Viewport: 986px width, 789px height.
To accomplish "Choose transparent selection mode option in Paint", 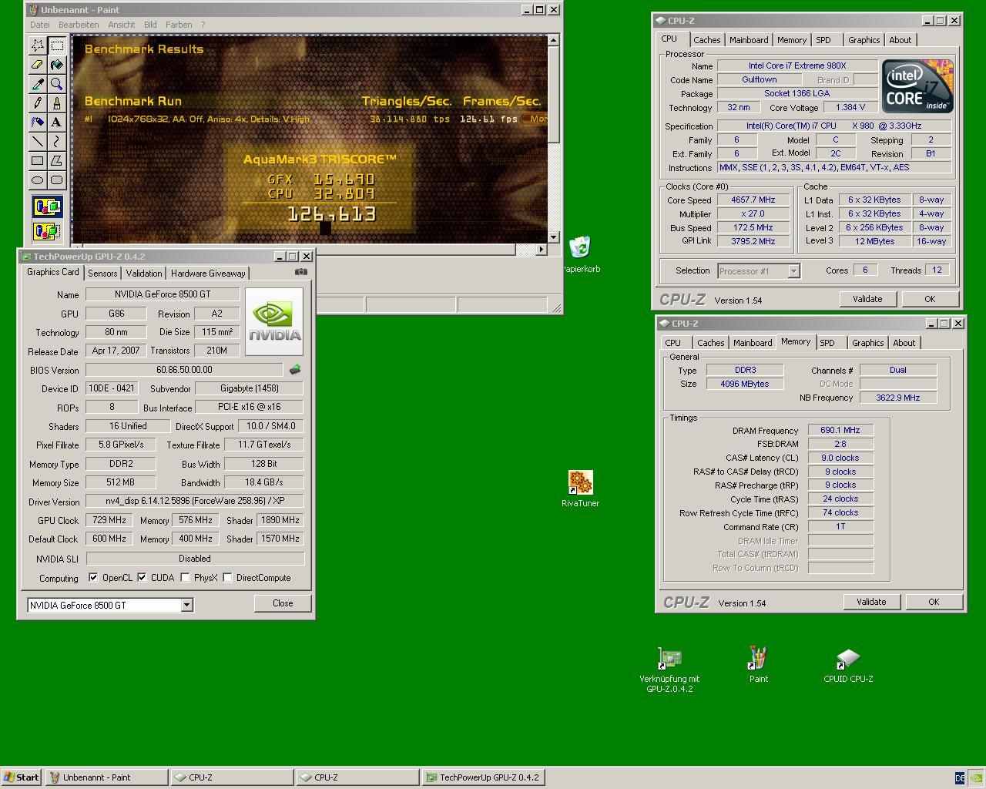I will coord(47,230).
